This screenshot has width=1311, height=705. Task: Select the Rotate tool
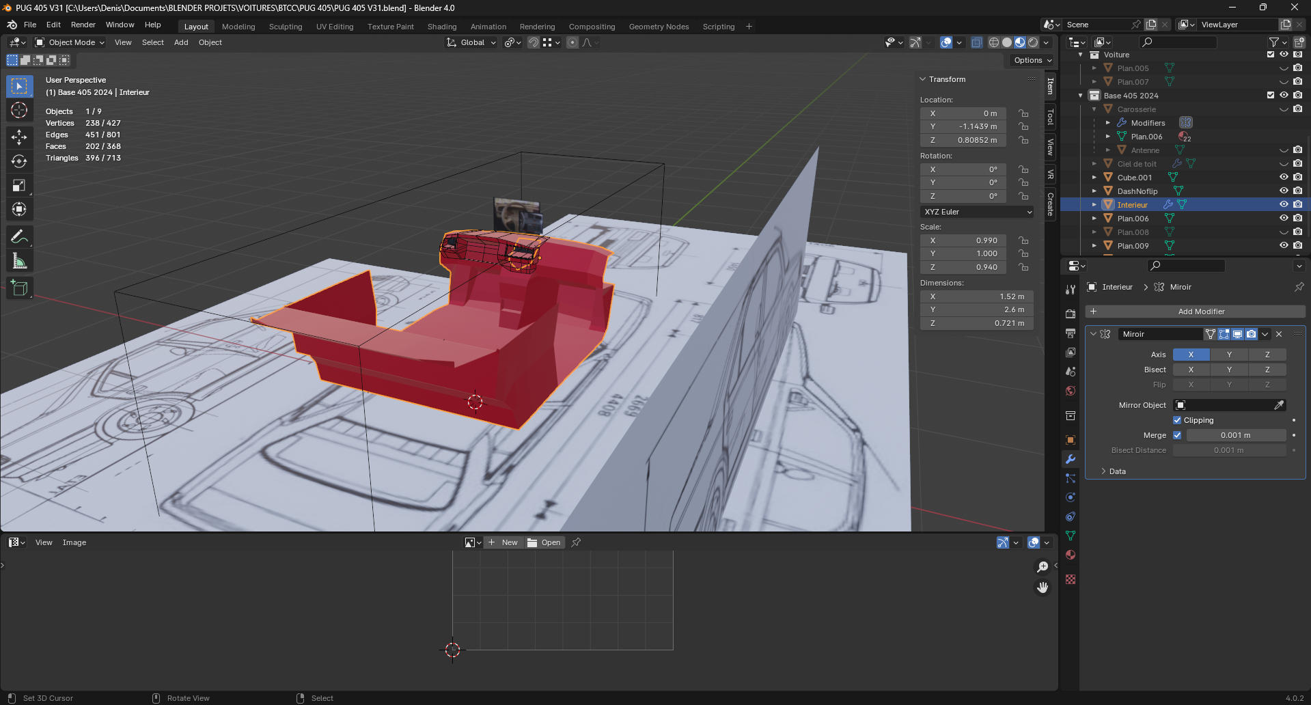(19, 161)
